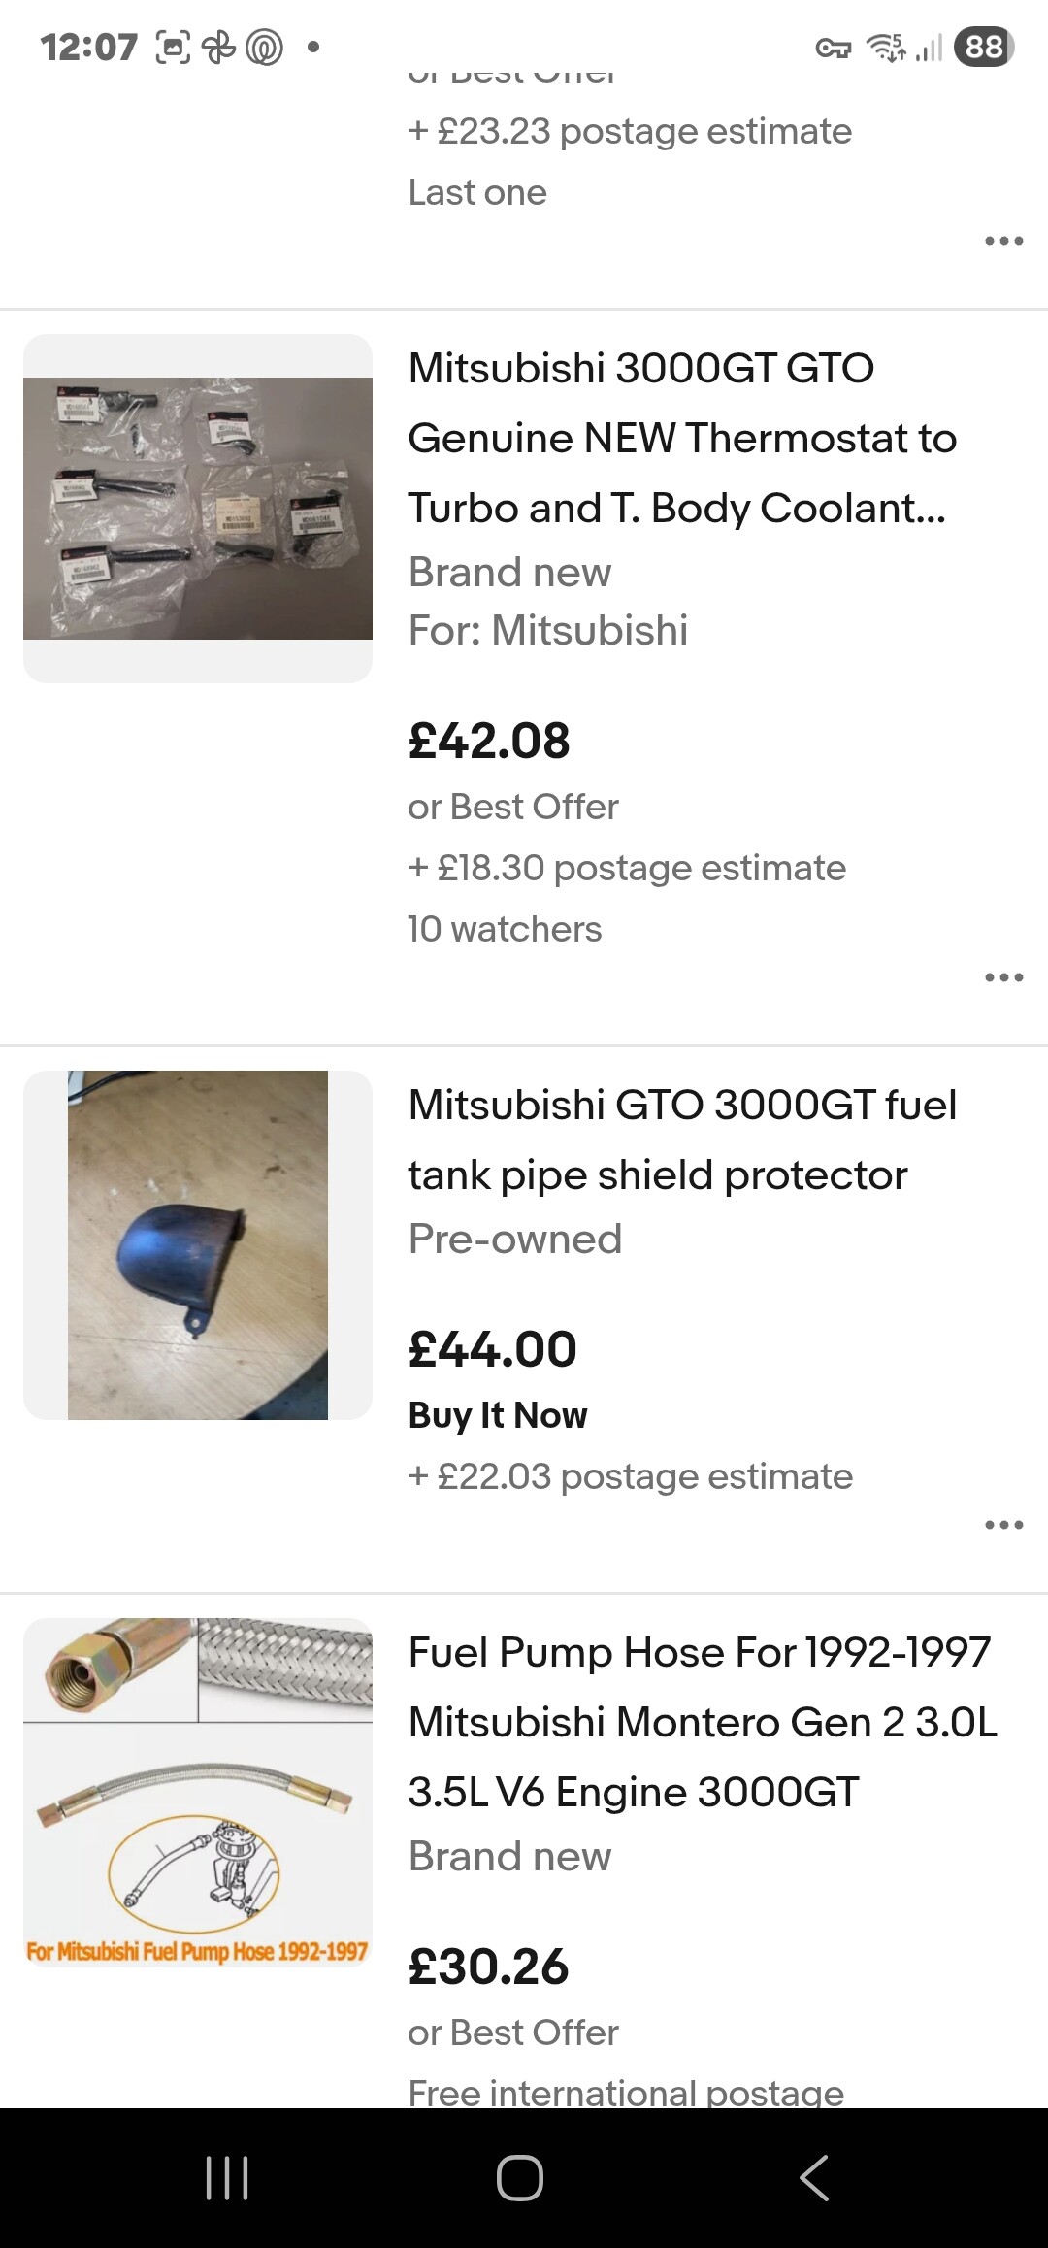Tap Buy It Now on £44.00 item
The width and height of the screenshot is (1048, 2248).
(x=498, y=1415)
